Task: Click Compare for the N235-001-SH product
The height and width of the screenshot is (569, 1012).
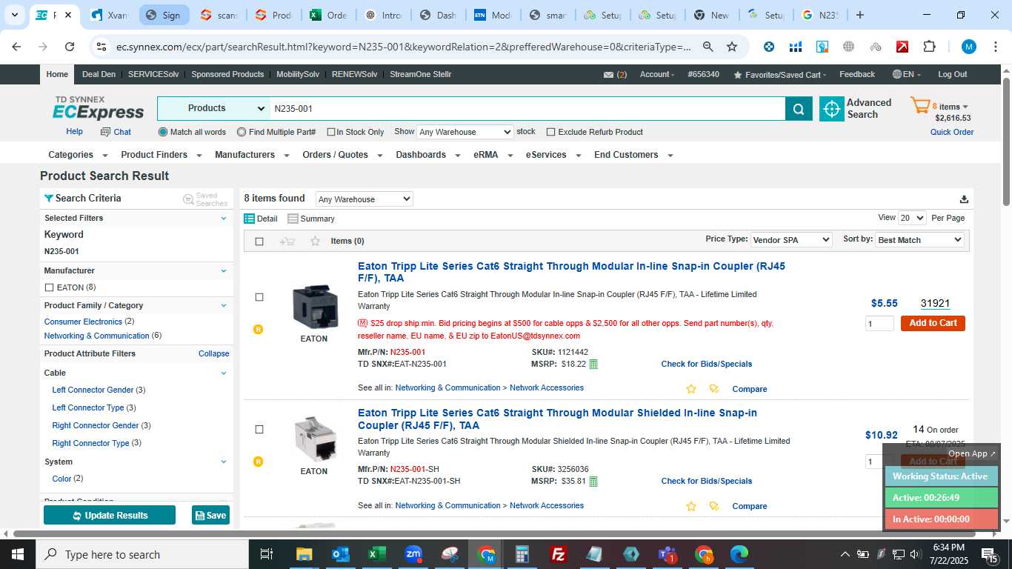Action: [x=750, y=506]
